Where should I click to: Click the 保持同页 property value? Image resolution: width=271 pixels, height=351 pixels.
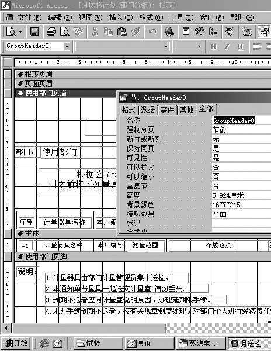pos(241,149)
